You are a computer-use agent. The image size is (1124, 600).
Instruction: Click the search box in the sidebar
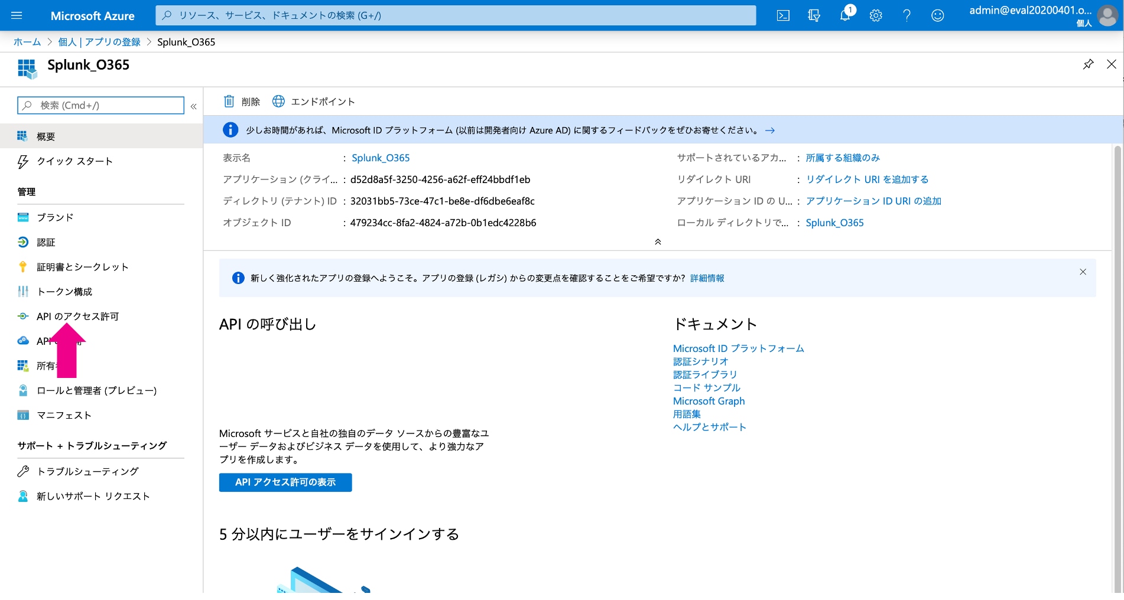click(100, 105)
